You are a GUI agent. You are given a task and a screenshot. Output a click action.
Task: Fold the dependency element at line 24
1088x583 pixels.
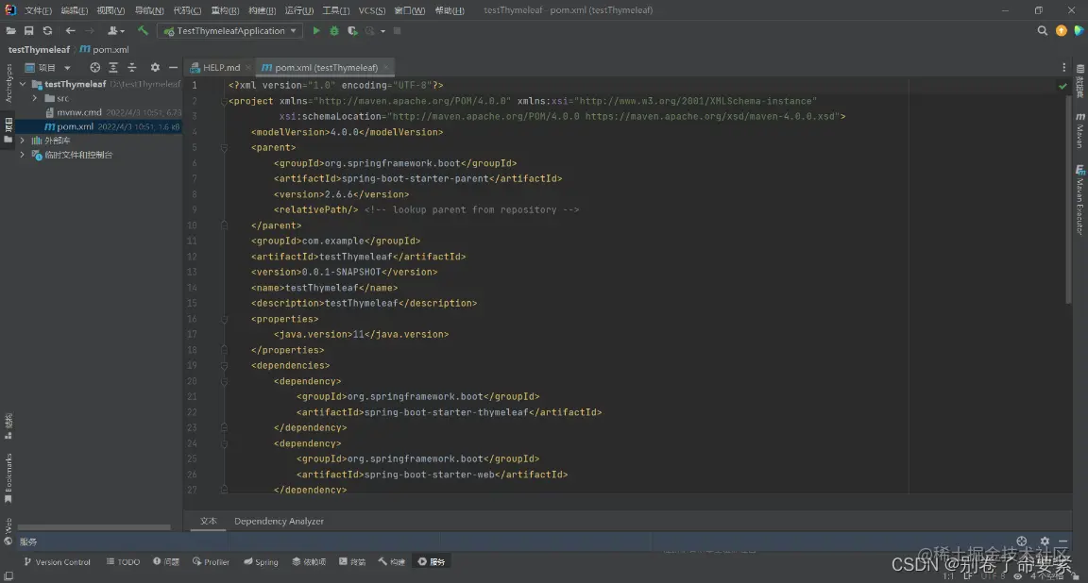pyautogui.click(x=224, y=443)
